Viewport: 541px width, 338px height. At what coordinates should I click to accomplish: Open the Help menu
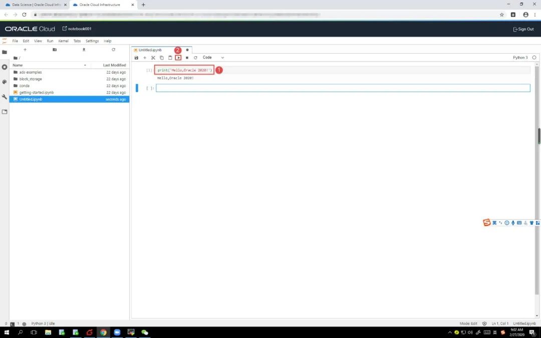coord(108,41)
